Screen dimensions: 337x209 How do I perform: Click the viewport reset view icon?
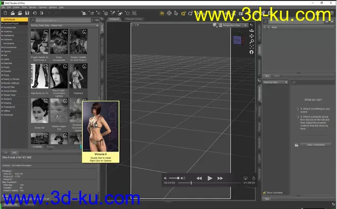coord(251,52)
